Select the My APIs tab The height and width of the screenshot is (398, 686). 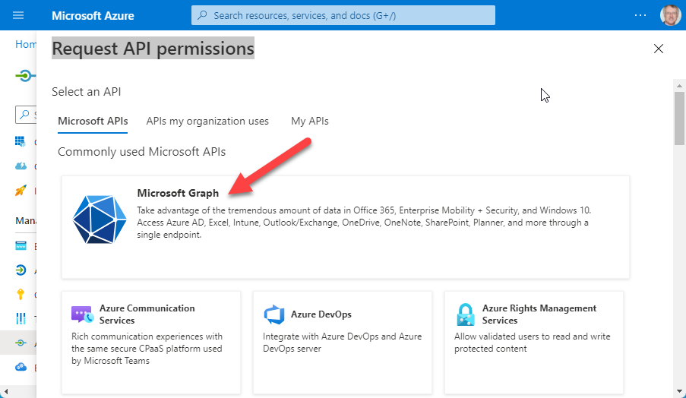310,121
